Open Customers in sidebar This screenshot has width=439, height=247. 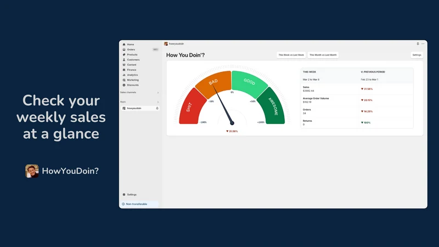click(133, 60)
